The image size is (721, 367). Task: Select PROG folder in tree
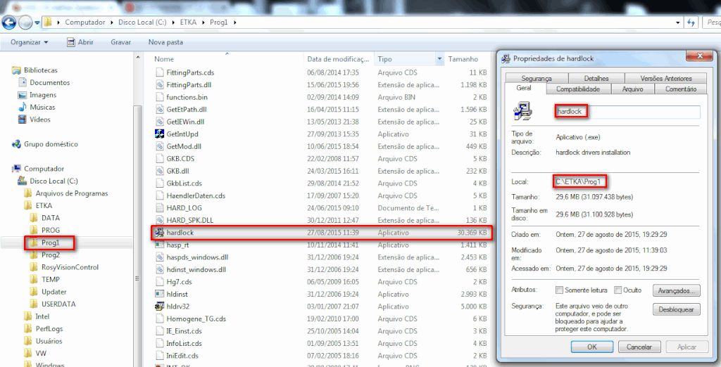click(51, 230)
